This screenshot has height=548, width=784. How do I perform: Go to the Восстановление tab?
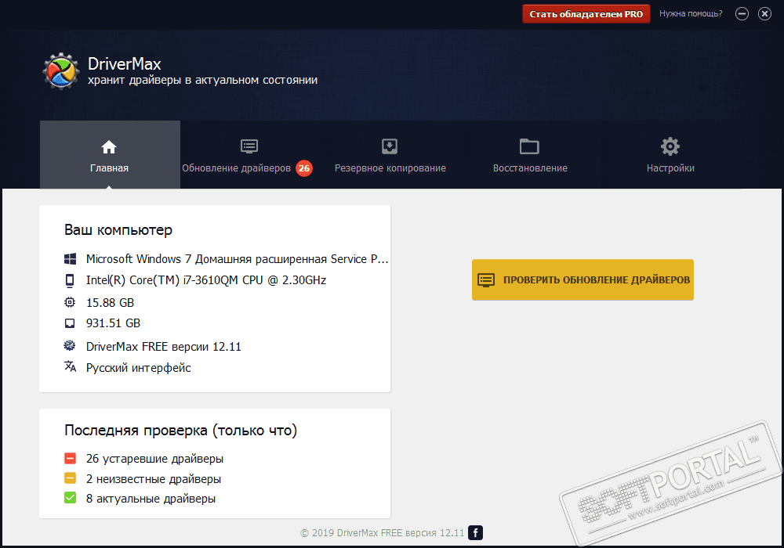pyautogui.click(x=530, y=154)
